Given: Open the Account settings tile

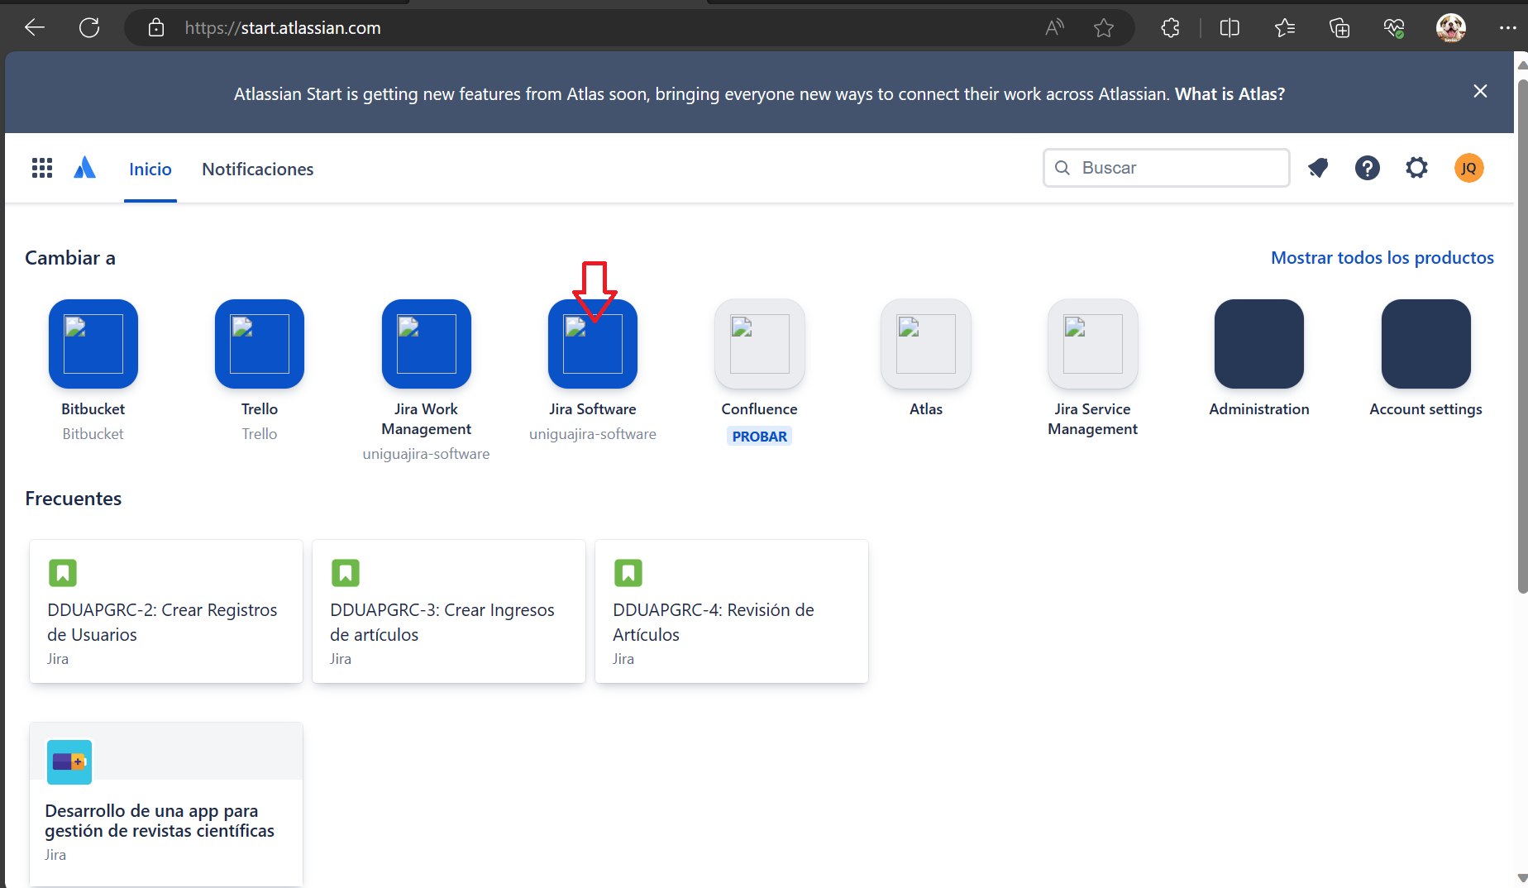Looking at the screenshot, I should [x=1426, y=344].
